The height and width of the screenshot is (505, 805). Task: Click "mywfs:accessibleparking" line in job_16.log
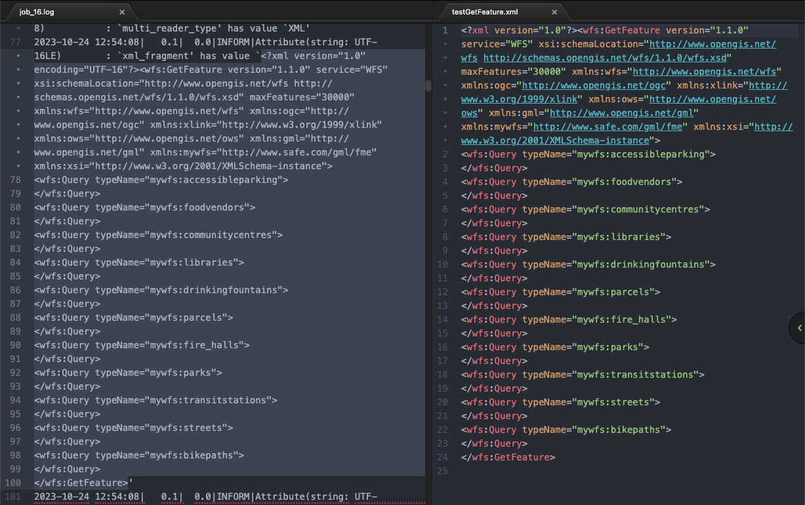pyautogui.click(x=161, y=180)
